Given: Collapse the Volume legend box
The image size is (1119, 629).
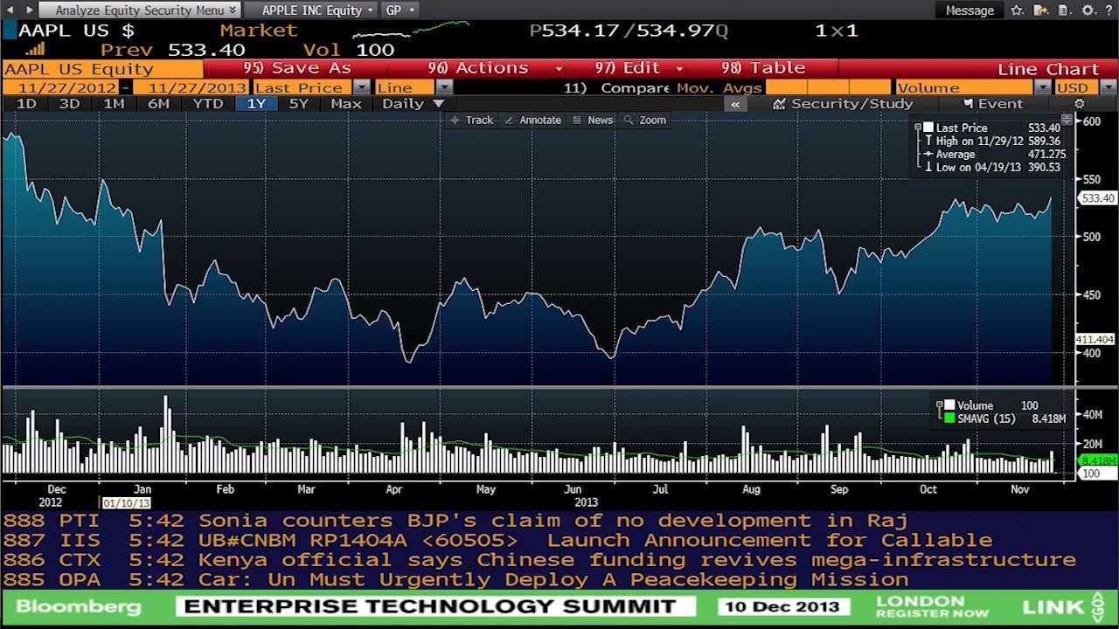Looking at the screenshot, I should click(x=939, y=405).
